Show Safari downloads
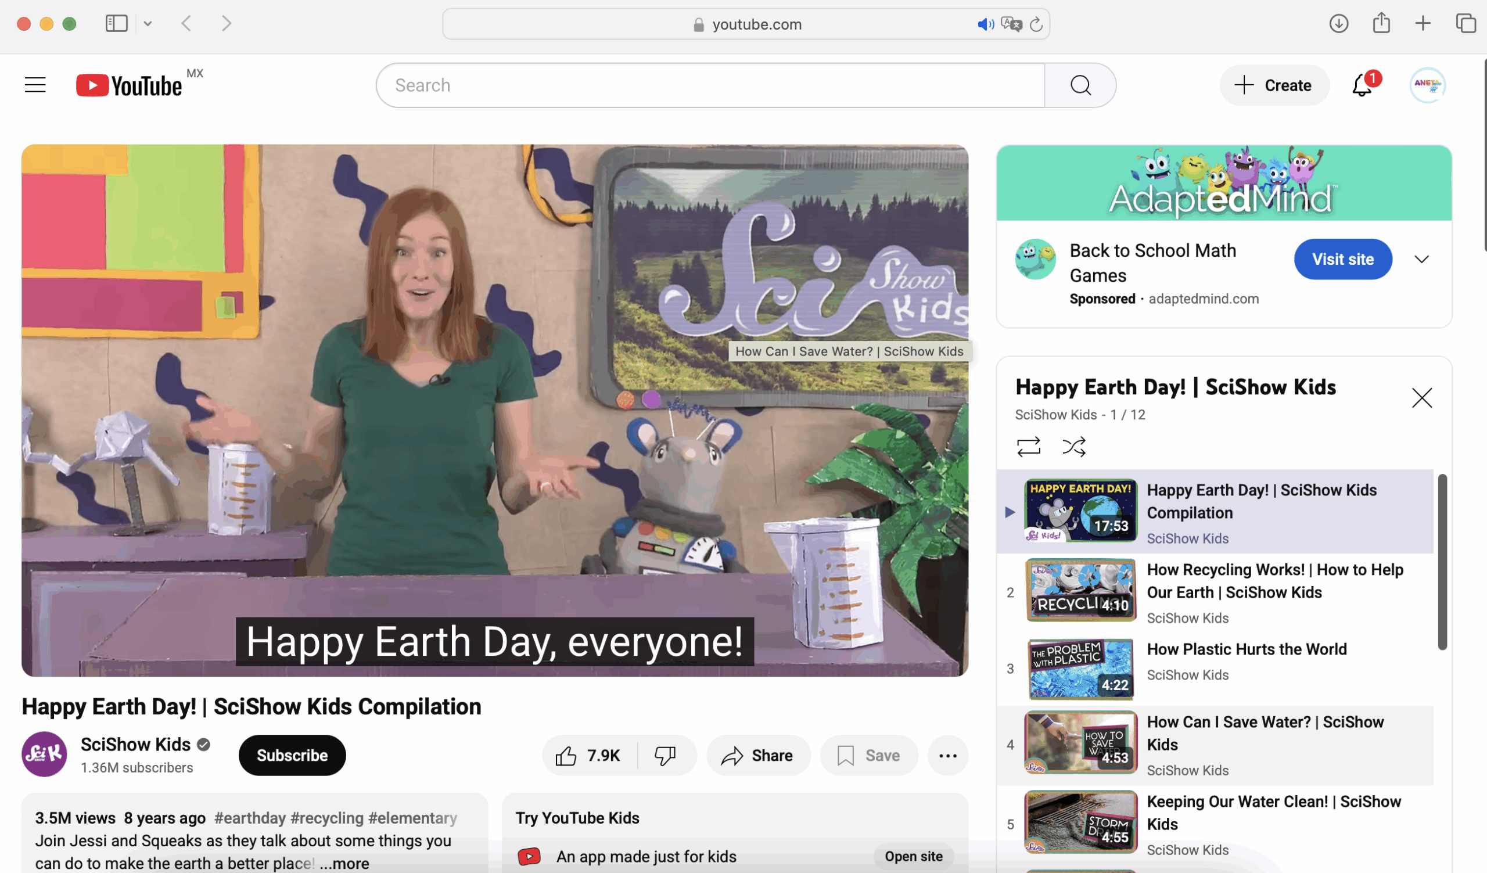Image resolution: width=1487 pixels, height=873 pixels. (x=1339, y=24)
